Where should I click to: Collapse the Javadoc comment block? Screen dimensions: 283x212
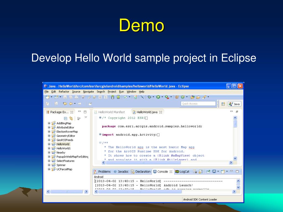coord(100,143)
